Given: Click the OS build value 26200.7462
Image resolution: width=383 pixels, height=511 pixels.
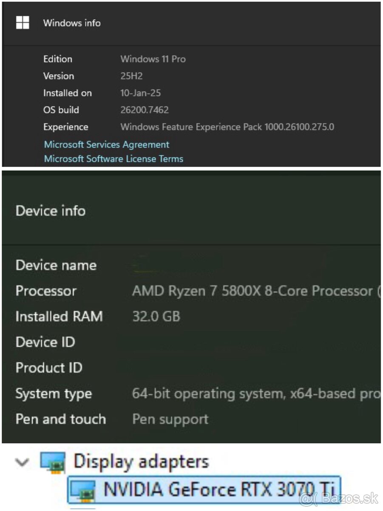Looking at the screenshot, I should [x=145, y=110].
